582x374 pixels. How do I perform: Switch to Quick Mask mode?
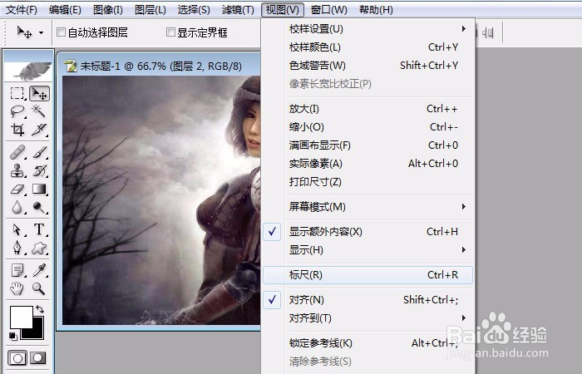pos(38,358)
